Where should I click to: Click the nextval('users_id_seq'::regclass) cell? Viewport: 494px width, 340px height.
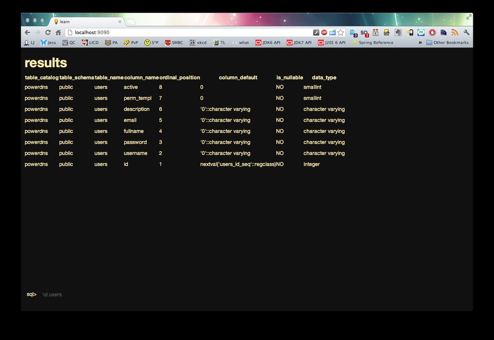238,164
